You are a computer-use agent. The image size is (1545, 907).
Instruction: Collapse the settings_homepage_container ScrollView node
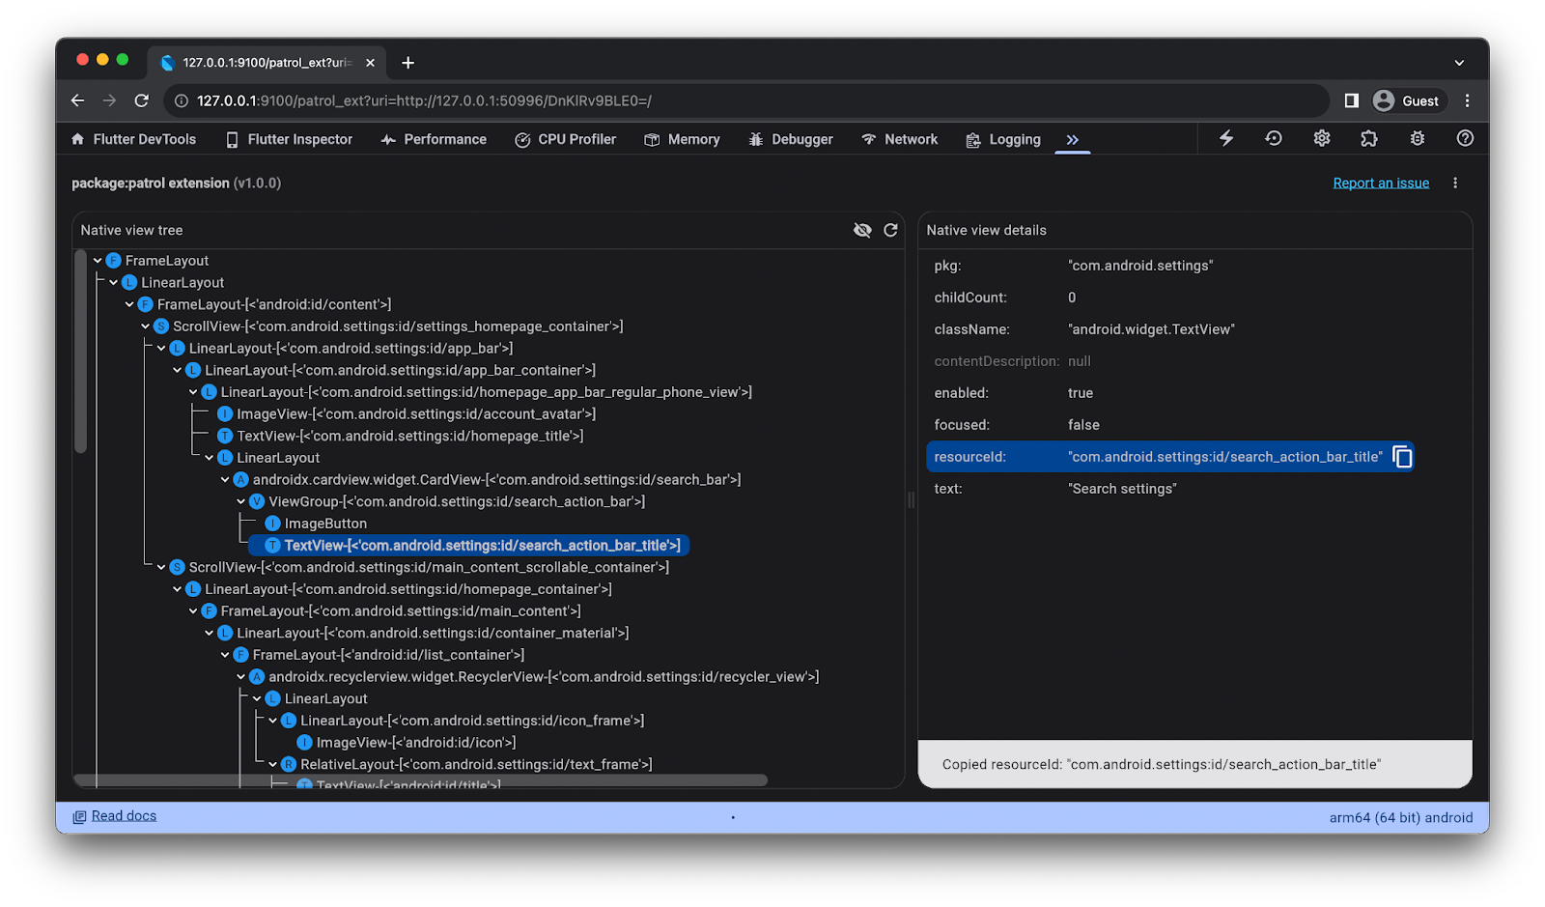(146, 326)
